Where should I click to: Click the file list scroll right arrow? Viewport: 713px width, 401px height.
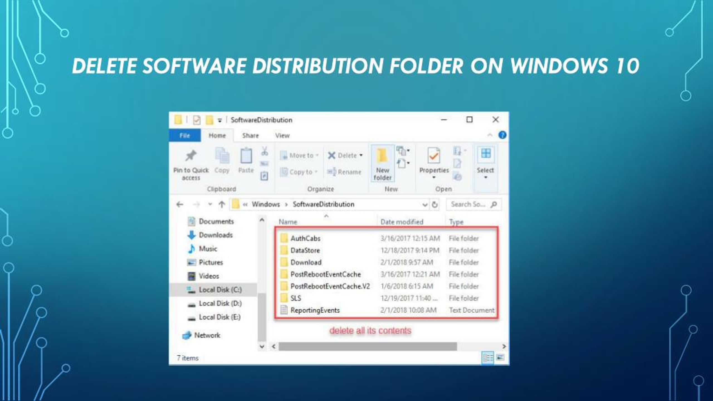[504, 346]
